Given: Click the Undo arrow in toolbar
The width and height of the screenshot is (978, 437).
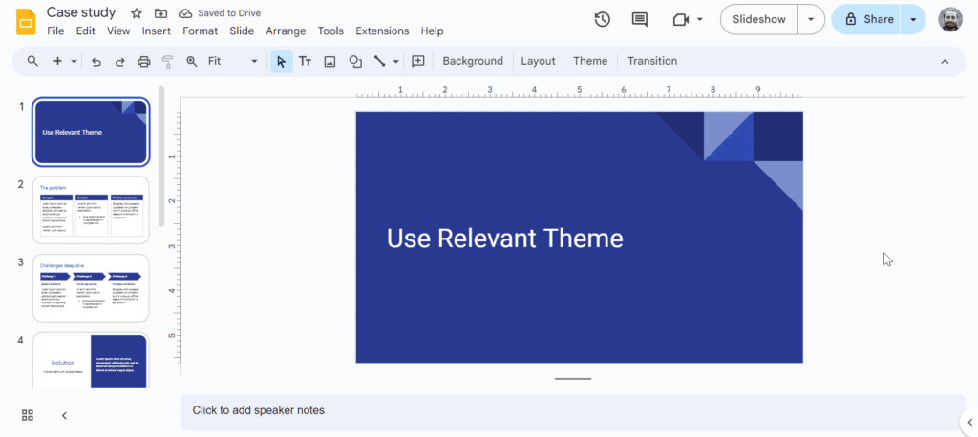Looking at the screenshot, I should [96, 61].
